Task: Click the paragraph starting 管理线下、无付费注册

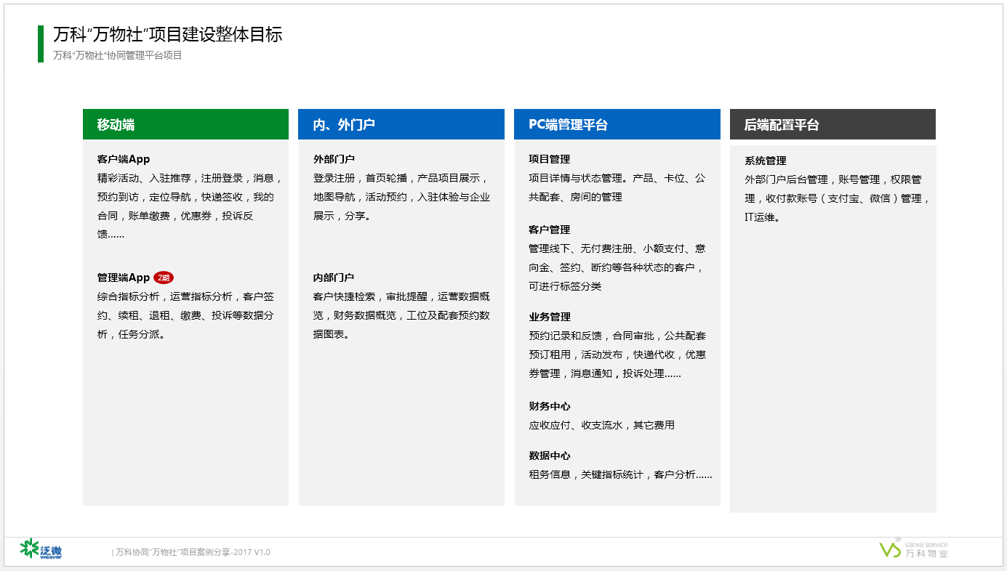Action: click(617, 267)
